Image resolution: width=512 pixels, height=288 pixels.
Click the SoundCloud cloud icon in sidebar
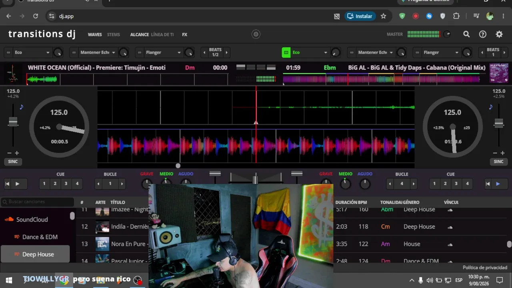9,219
